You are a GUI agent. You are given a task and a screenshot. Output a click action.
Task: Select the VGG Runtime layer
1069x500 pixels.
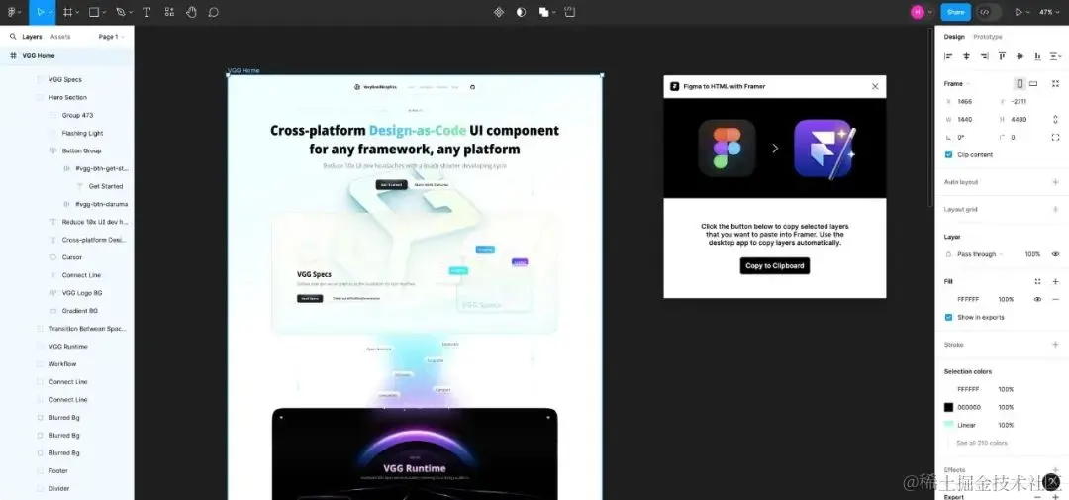click(x=67, y=347)
